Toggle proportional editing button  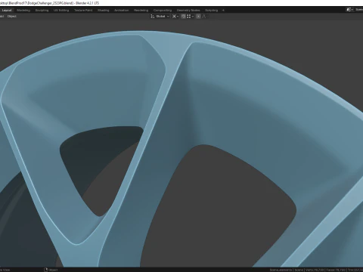coord(198,17)
